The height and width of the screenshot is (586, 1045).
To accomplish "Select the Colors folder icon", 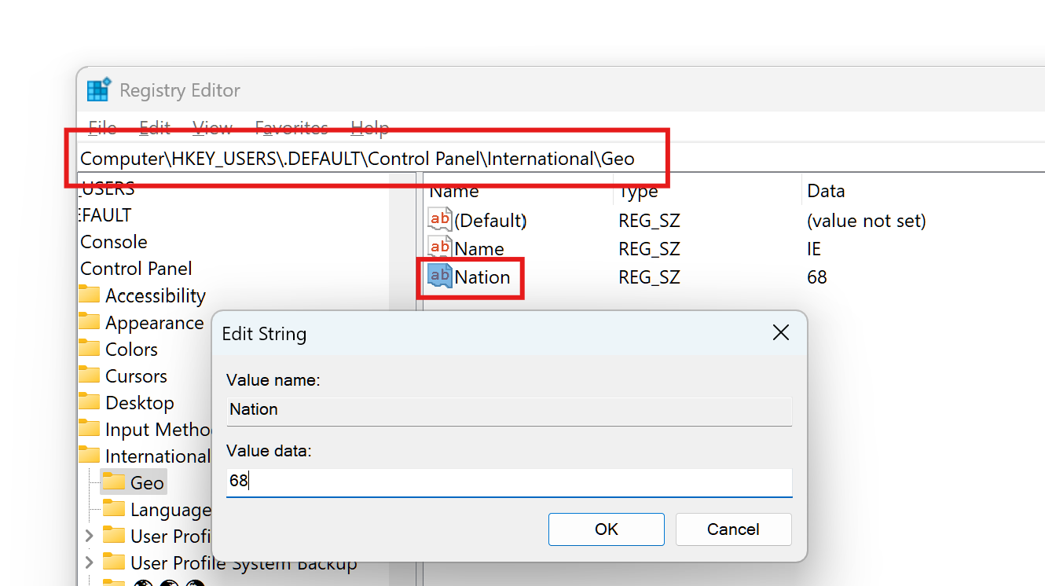I will [90, 350].
